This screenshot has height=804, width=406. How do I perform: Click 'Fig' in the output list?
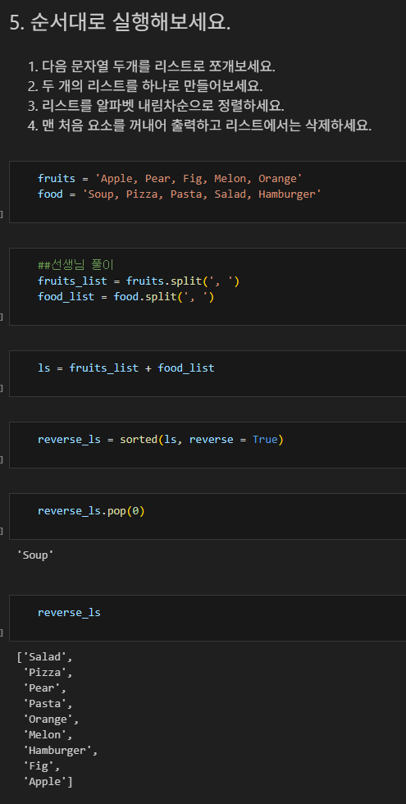pyautogui.click(x=39, y=766)
